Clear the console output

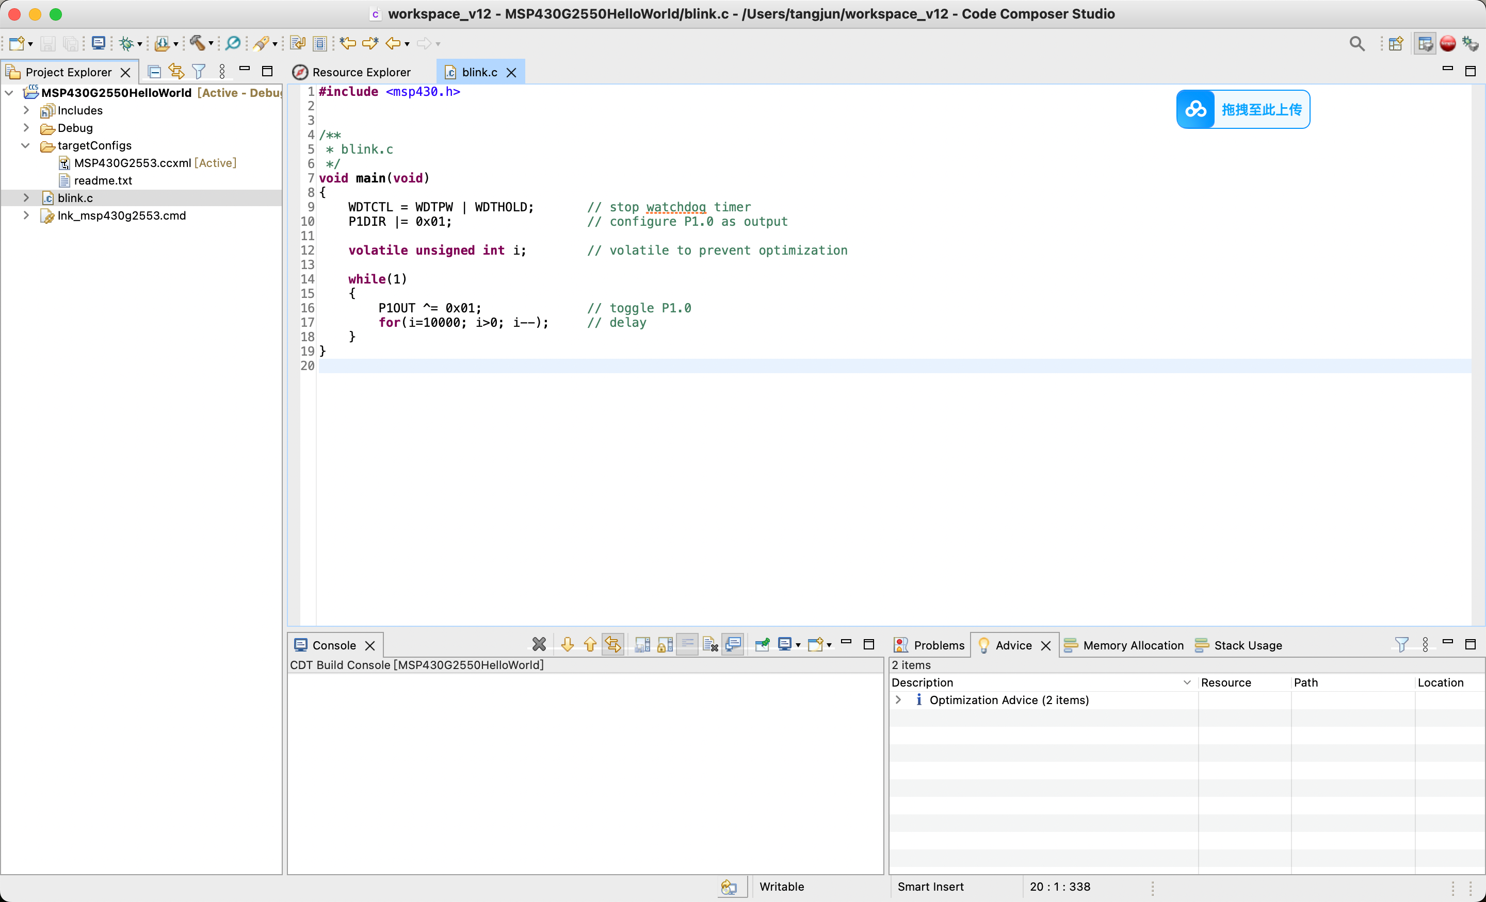[x=710, y=645]
